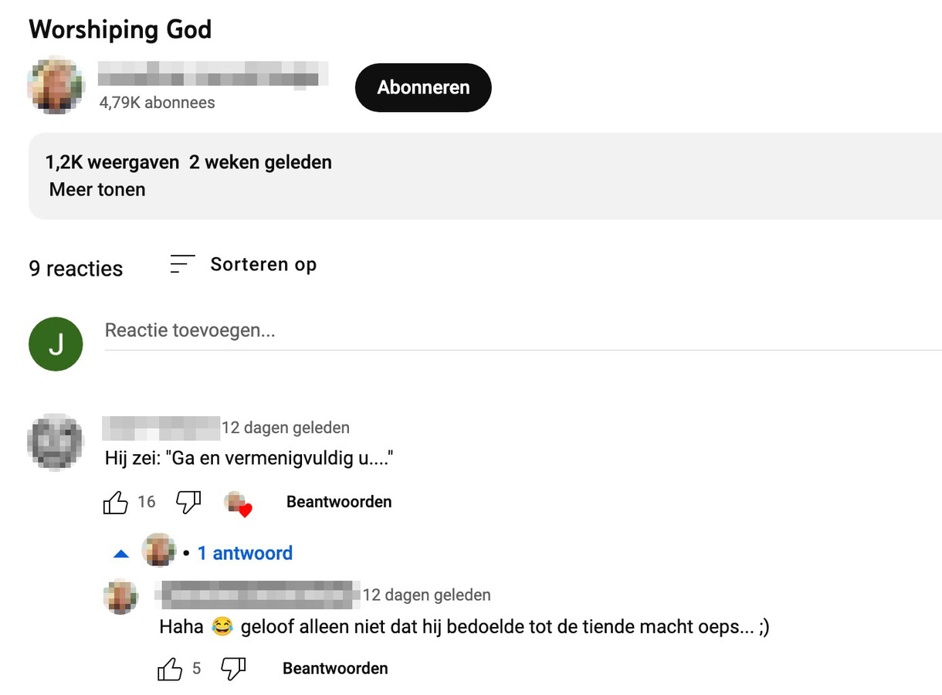The width and height of the screenshot is (942, 695).
Task: Subscribe using the "Abonneren" button
Action: click(x=422, y=87)
